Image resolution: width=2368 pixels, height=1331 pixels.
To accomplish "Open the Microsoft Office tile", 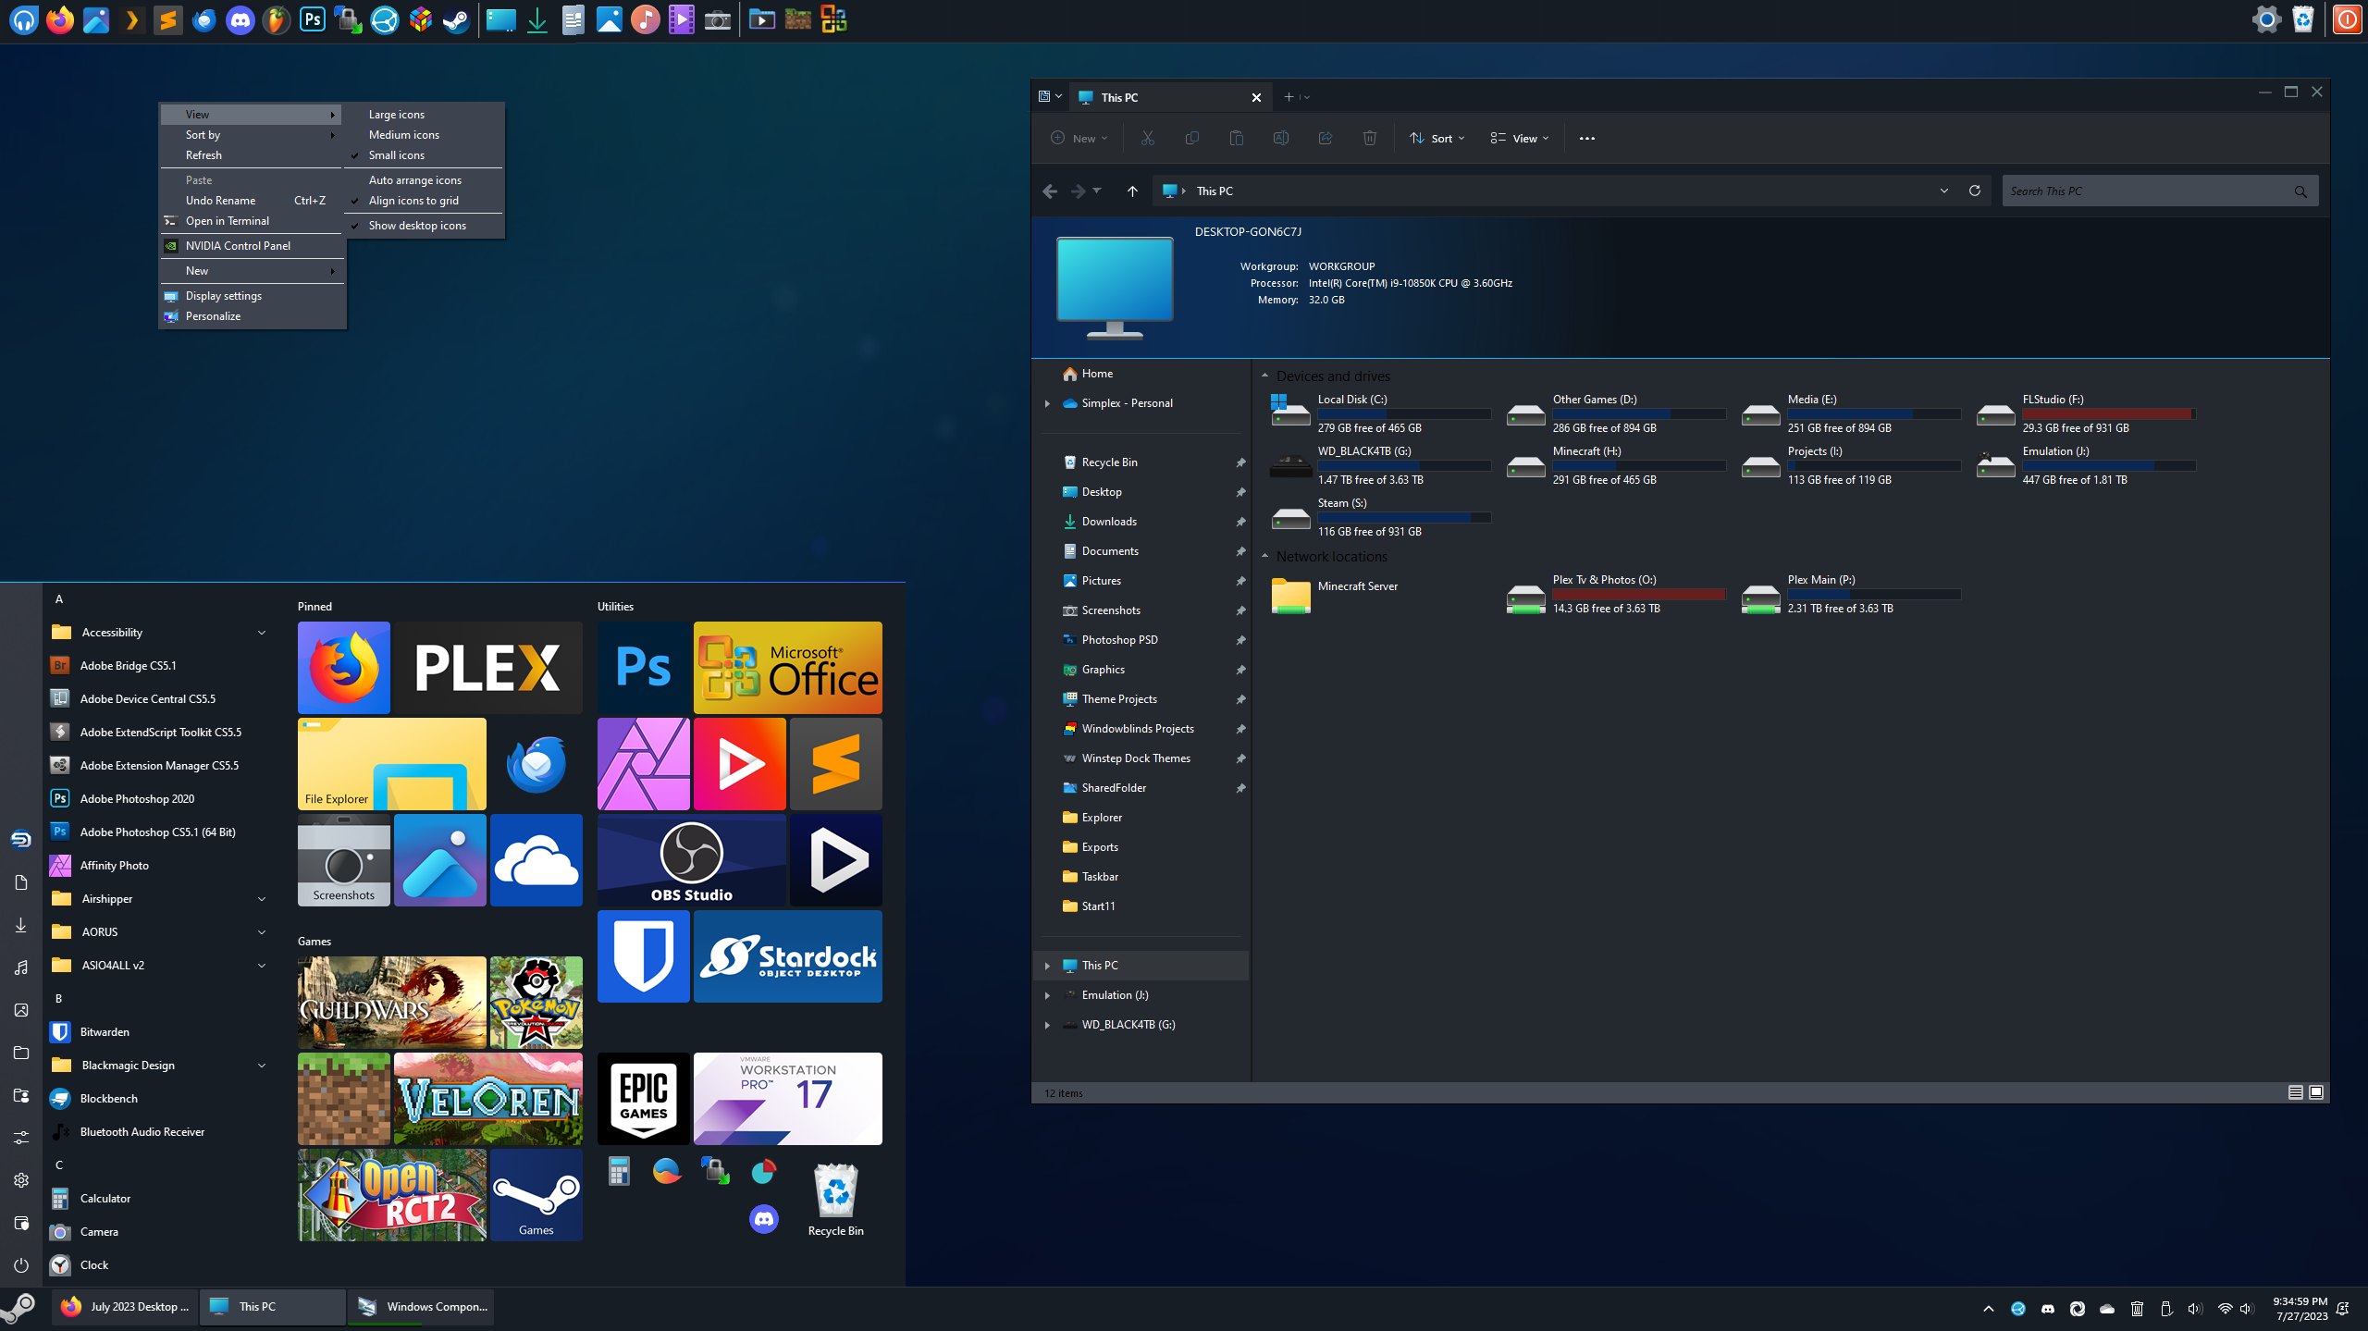I will (x=787, y=667).
